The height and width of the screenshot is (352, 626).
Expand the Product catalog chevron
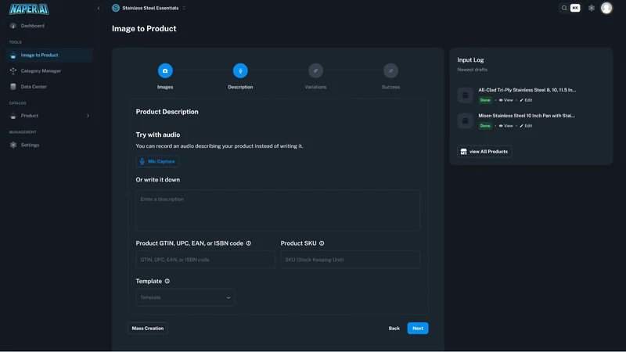tap(88, 116)
